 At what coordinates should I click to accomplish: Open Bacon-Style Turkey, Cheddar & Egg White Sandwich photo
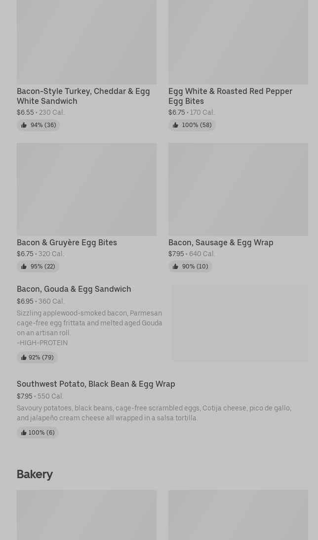86,42
